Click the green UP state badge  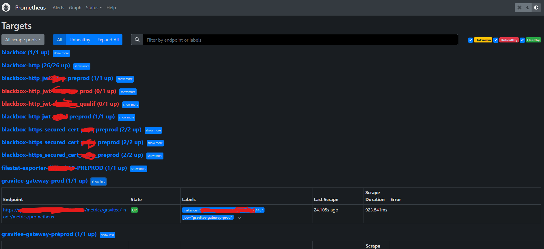(x=134, y=210)
